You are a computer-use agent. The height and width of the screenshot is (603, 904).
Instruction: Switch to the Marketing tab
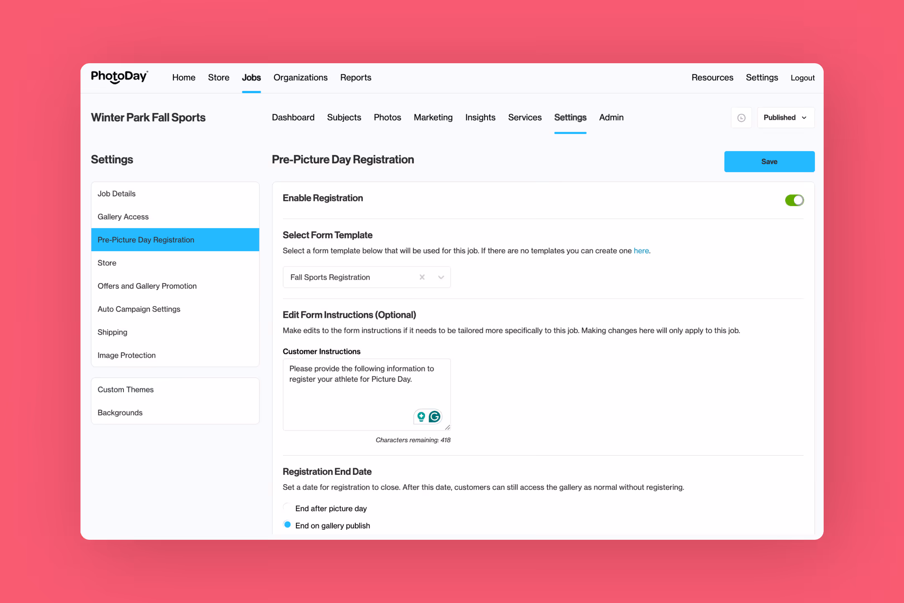[x=433, y=118]
